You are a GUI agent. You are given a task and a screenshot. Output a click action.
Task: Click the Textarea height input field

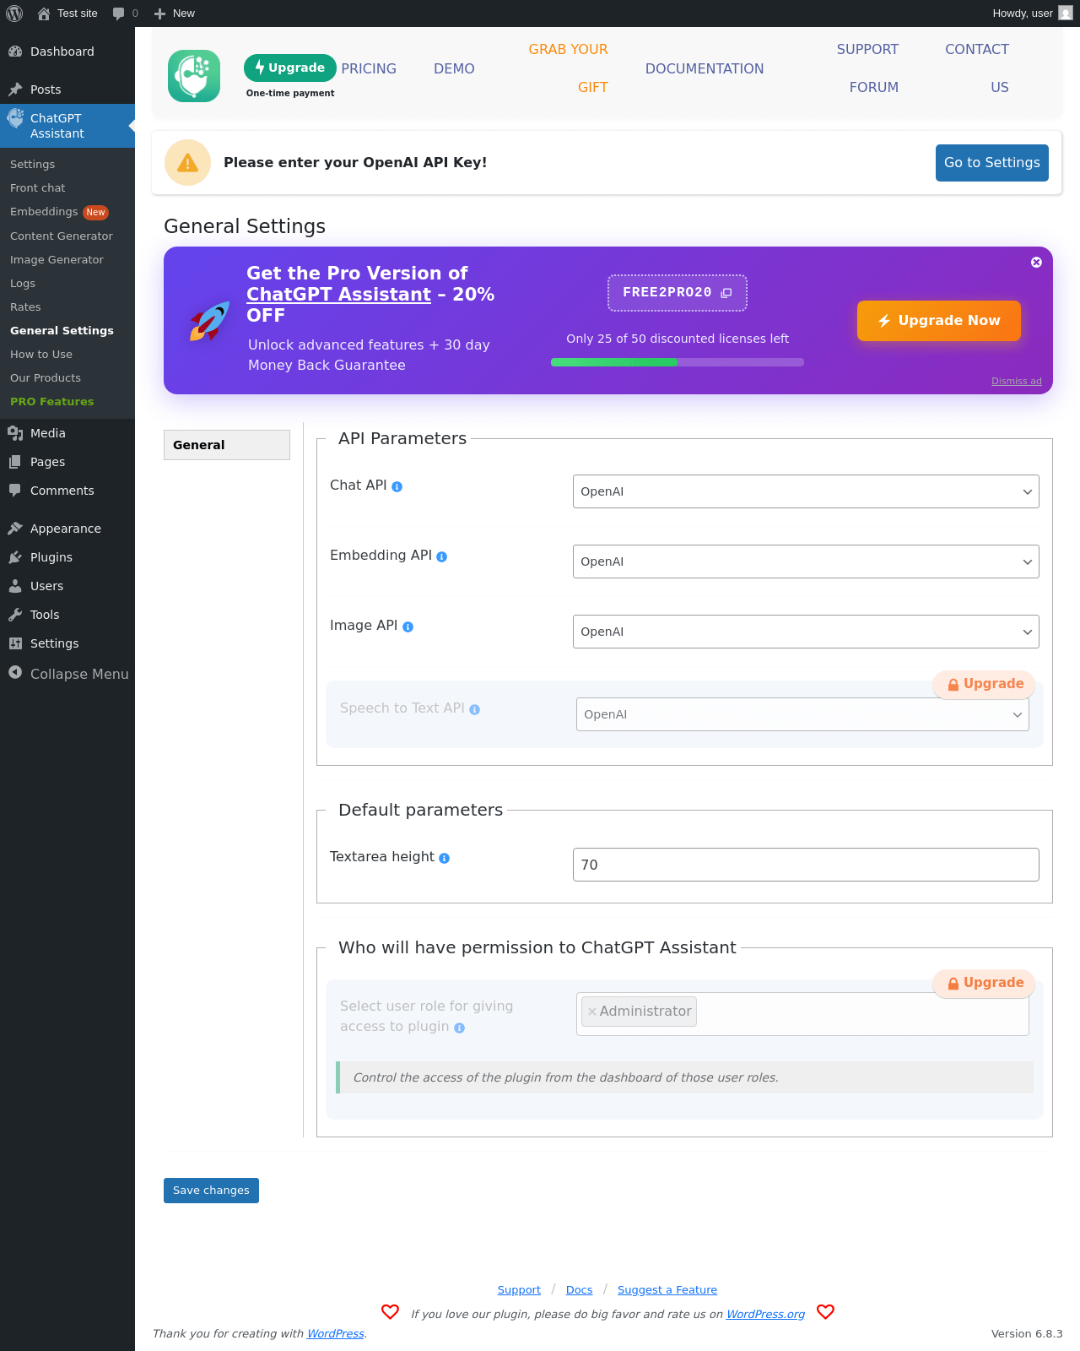coord(805,865)
